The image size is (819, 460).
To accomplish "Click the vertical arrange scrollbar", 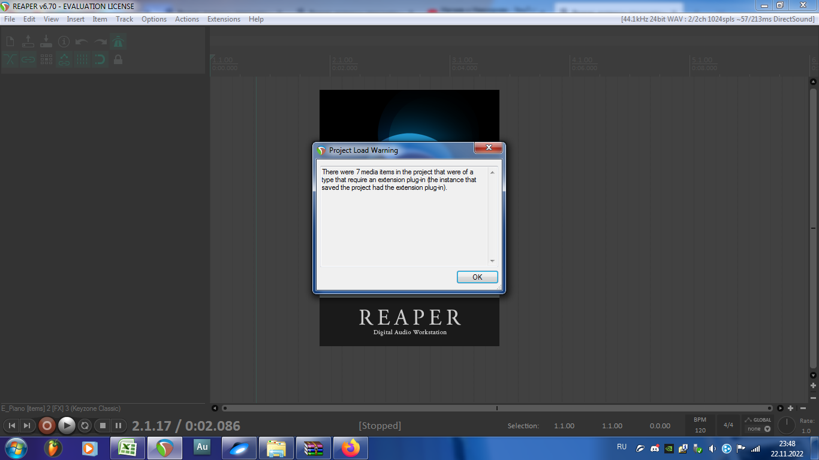I will tap(814, 228).
